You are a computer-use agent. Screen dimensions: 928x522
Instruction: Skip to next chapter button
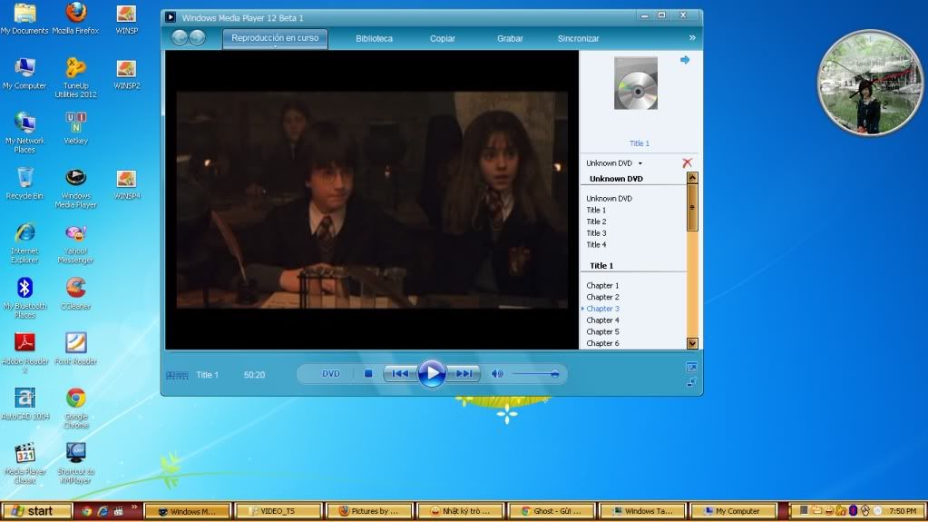[x=463, y=374]
